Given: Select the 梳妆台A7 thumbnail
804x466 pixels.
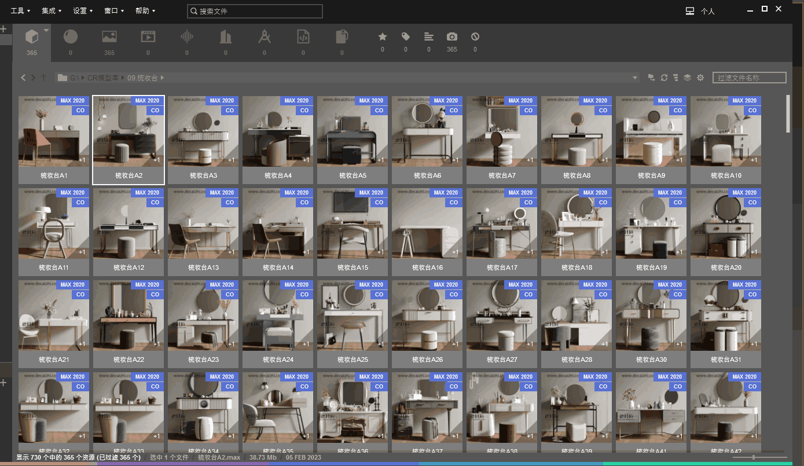Looking at the screenshot, I should (x=502, y=131).
